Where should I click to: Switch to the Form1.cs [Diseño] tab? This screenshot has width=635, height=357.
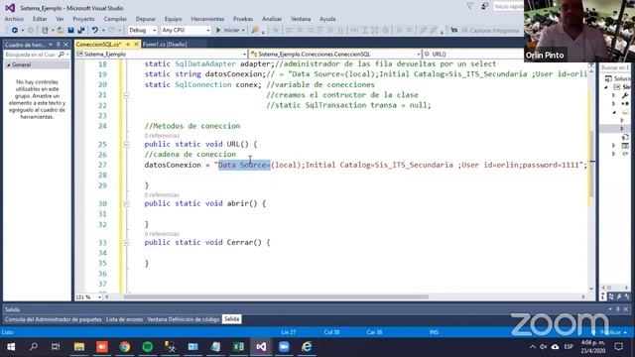(x=165, y=45)
